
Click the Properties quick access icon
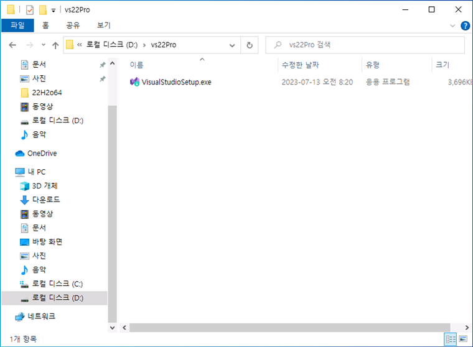point(30,10)
